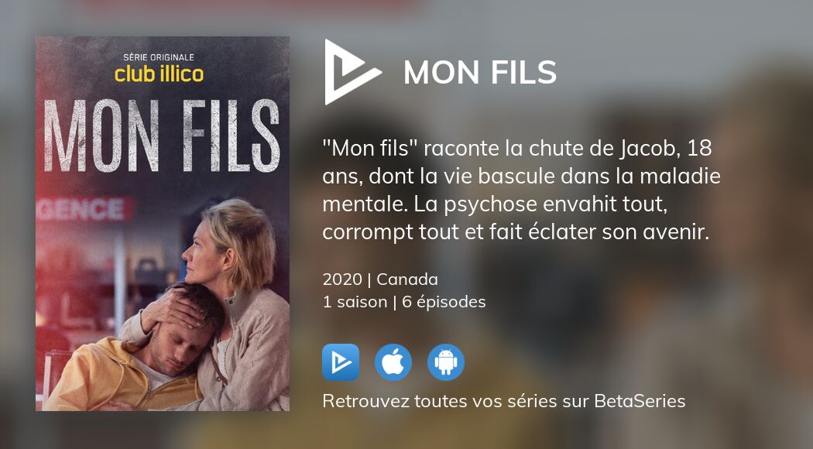The height and width of the screenshot is (449, 813).
Task: Open the BetaSeries web app icon
Action: 340,362
